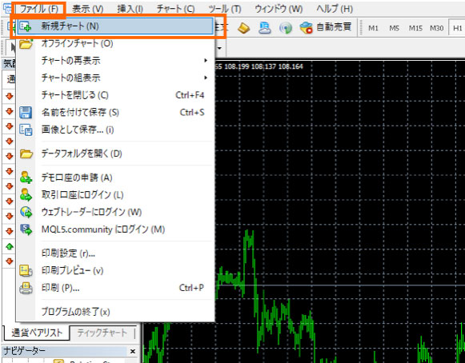Screen dimensions: 465x363
Task: Open the 表示 (V) menu
Action: pos(88,9)
